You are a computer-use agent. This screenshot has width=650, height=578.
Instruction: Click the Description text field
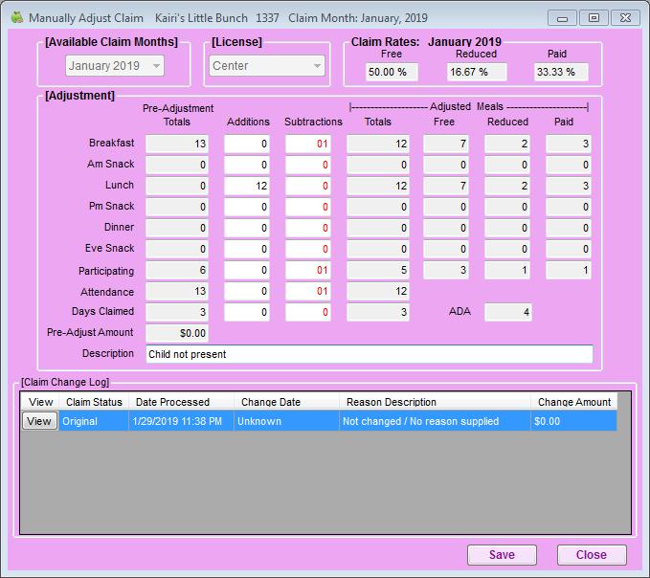pos(370,354)
